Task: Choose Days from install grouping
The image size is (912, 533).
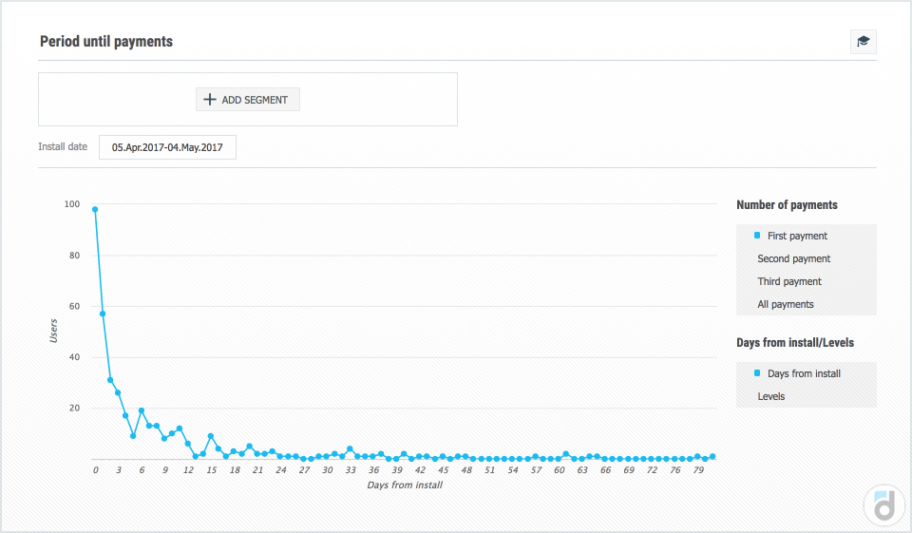Action: tap(804, 373)
